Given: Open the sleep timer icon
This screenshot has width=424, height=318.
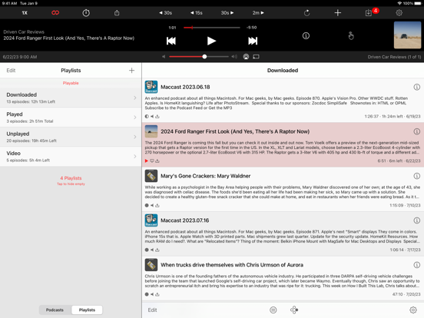Looking at the screenshot, I should (x=86, y=13).
